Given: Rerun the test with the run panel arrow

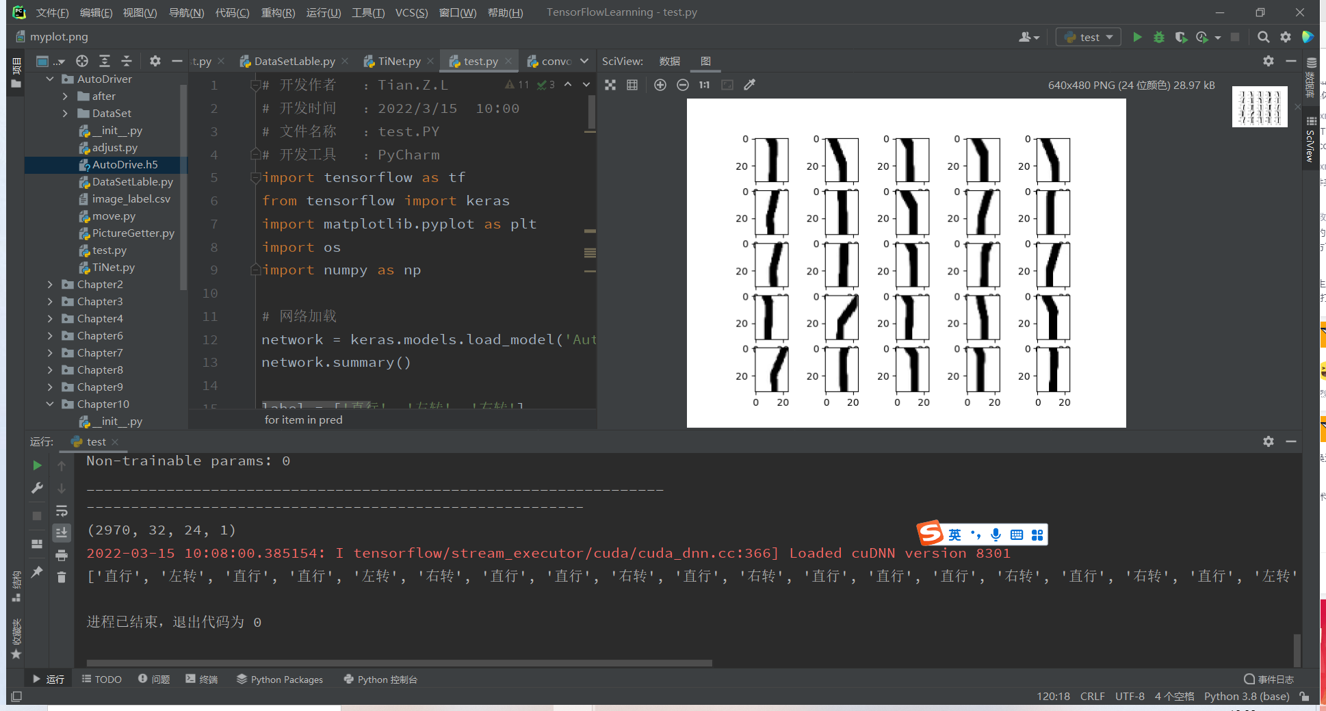Looking at the screenshot, I should coord(38,465).
